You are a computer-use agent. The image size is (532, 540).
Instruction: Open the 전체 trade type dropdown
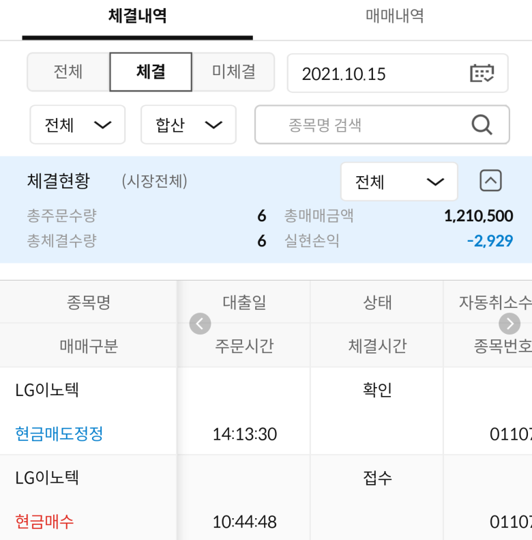tap(78, 125)
